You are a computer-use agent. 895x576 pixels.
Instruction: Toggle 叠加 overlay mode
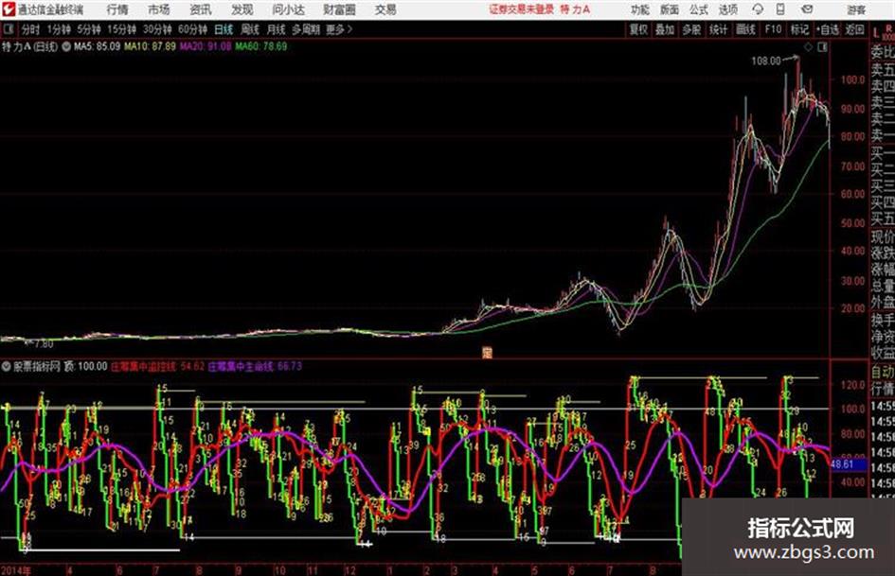point(665,29)
